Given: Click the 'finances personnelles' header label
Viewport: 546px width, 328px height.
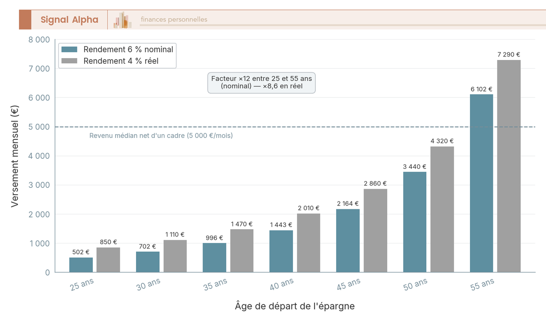Looking at the screenshot, I should [x=174, y=20].
